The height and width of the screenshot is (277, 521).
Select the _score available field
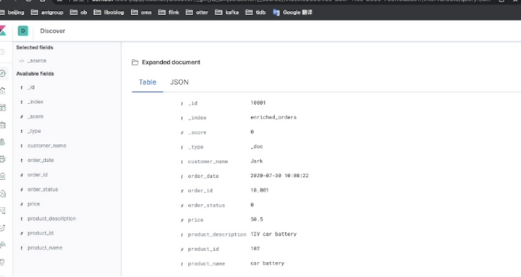click(x=35, y=116)
